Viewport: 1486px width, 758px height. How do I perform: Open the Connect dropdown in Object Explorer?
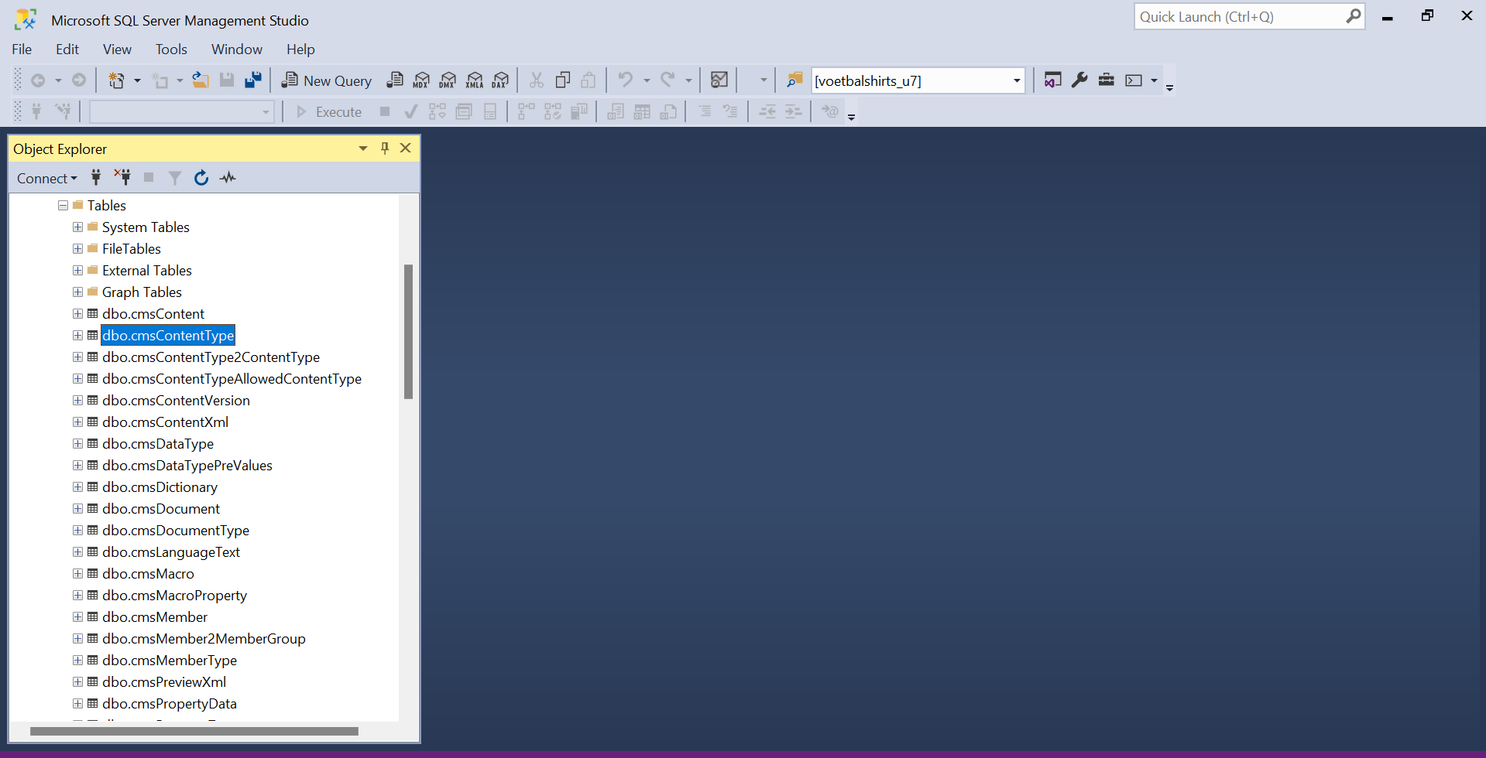pos(47,179)
